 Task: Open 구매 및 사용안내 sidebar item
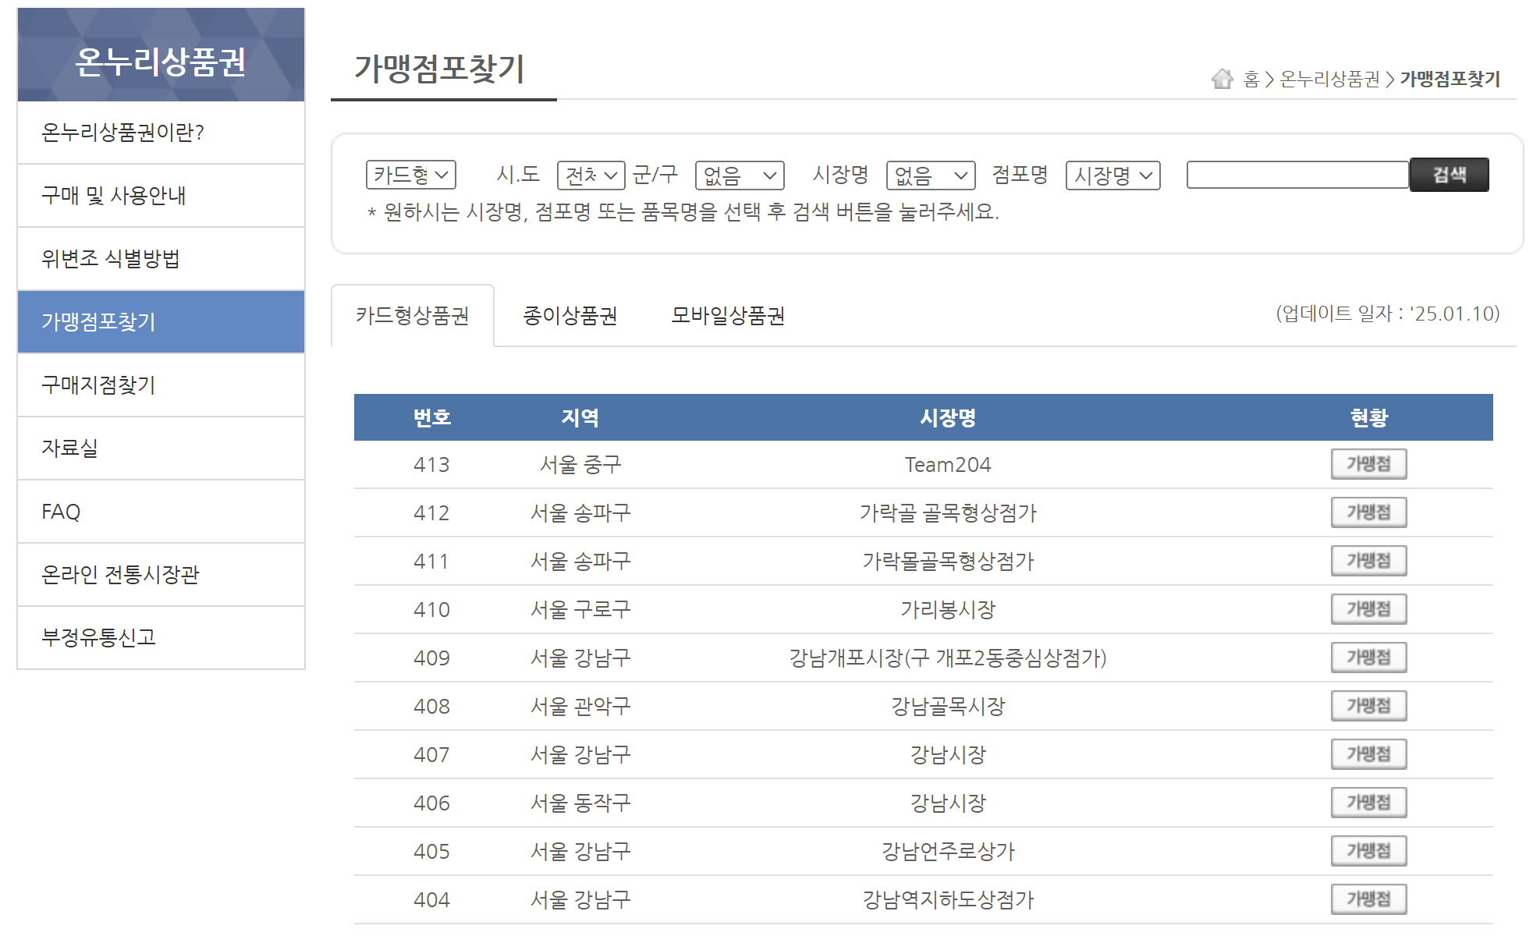tap(114, 196)
